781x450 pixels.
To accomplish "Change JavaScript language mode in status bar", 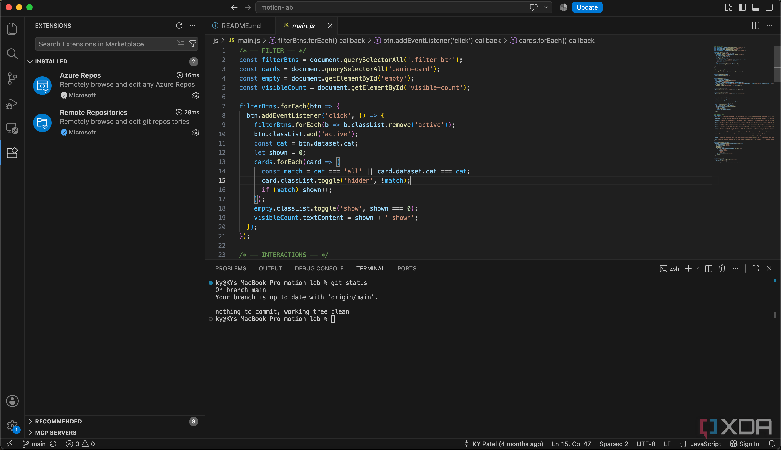I will point(706,444).
